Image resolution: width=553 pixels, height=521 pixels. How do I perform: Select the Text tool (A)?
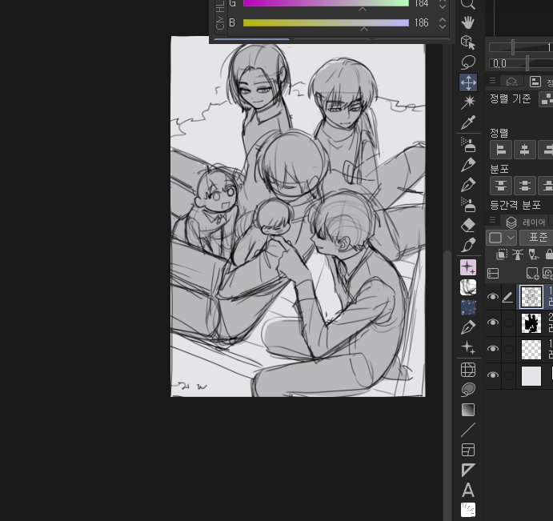tap(468, 490)
